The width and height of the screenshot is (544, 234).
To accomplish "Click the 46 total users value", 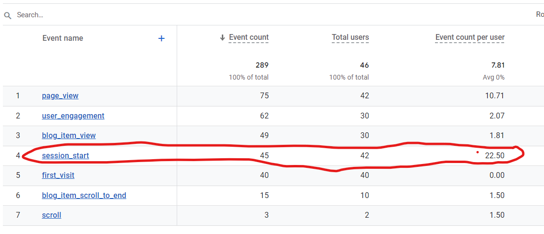I will point(364,65).
